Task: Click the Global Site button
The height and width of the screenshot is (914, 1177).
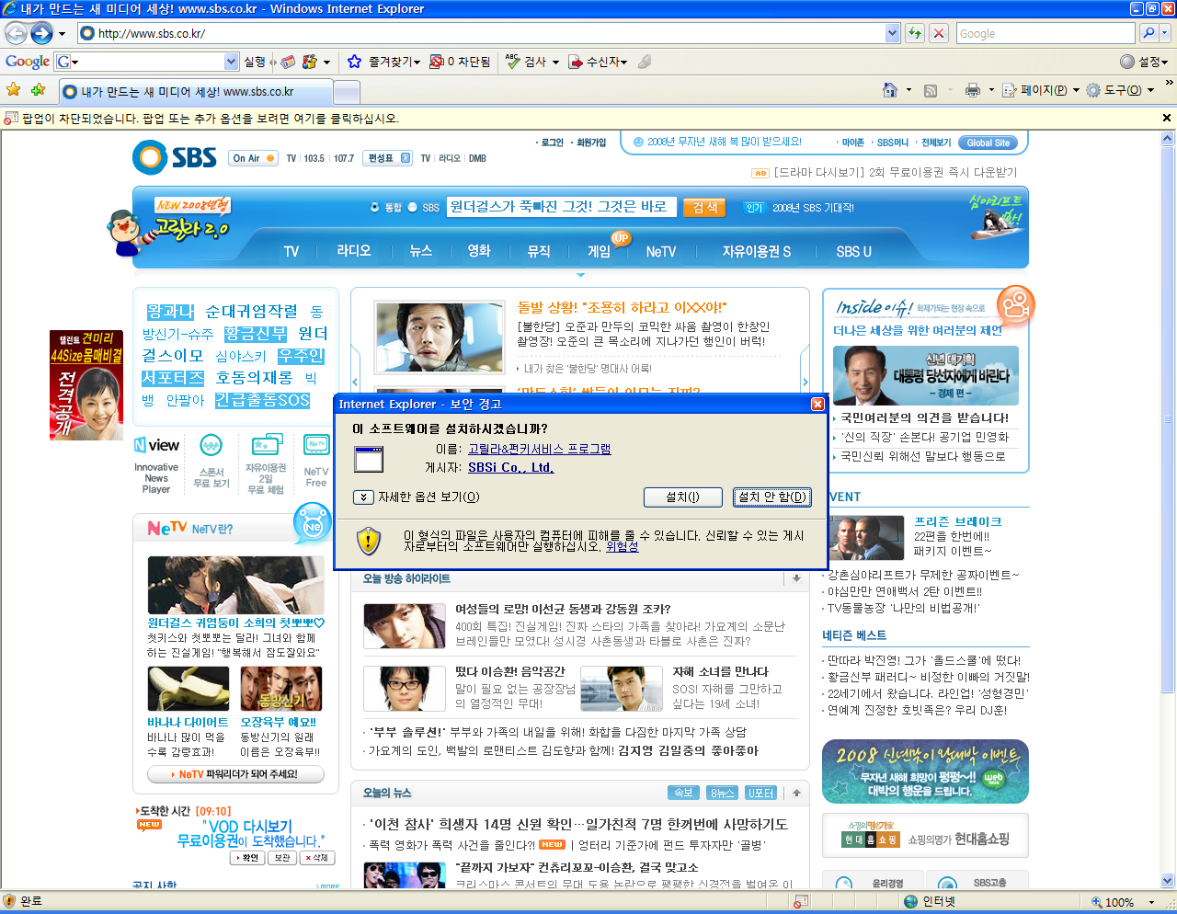Action: click(x=988, y=143)
